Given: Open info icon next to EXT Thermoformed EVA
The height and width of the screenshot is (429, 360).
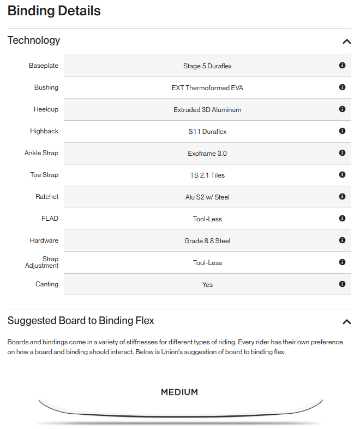Looking at the screenshot, I should [342, 87].
